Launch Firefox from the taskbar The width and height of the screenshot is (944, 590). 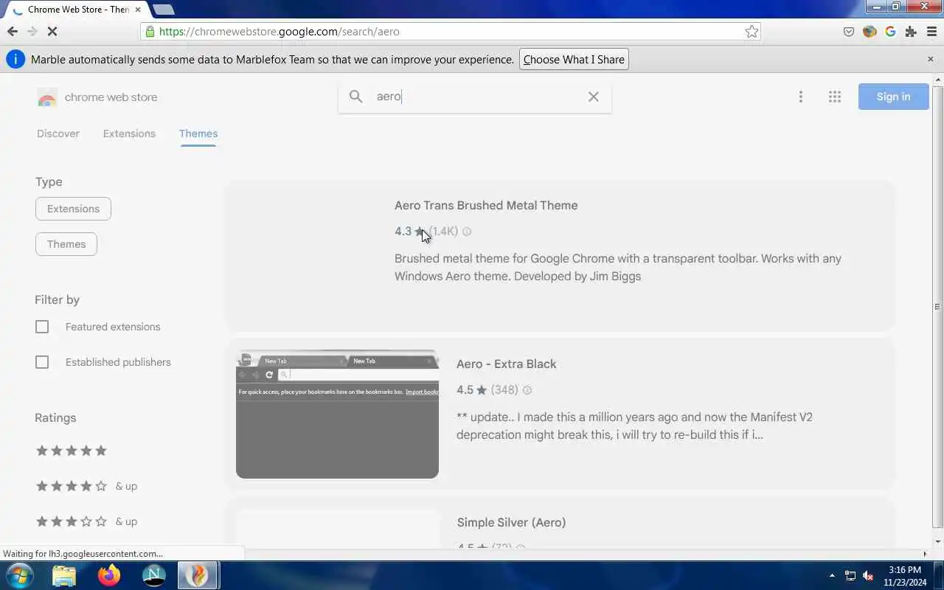(x=109, y=575)
